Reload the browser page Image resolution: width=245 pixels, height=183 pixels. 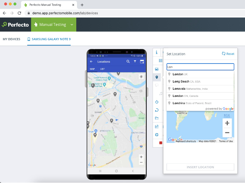(x=19, y=13)
